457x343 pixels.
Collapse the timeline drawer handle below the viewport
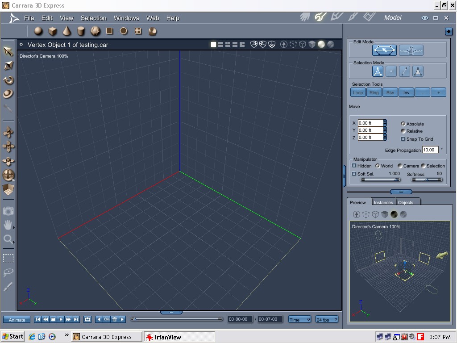click(x=171, y=313)
